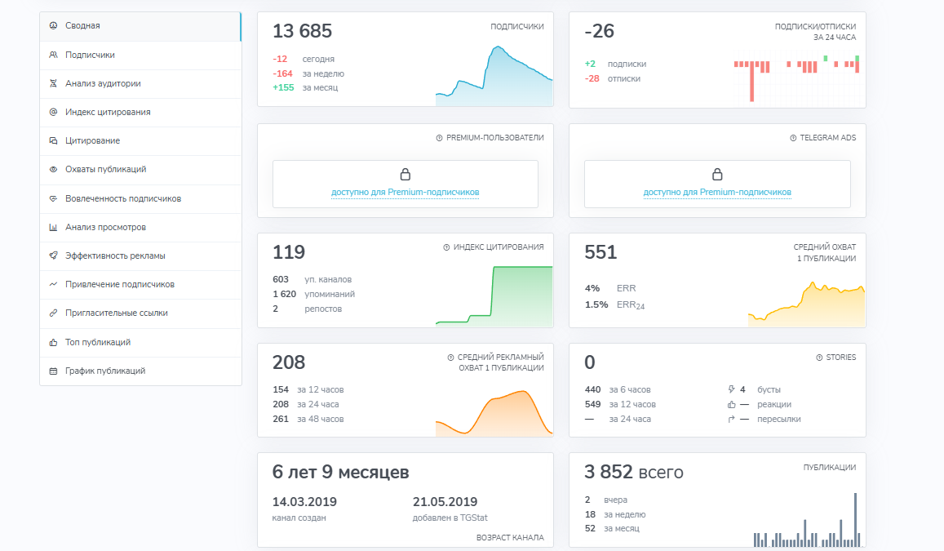944x551 pixels.
Task: Click the green citation index chart
Action: 494,298
